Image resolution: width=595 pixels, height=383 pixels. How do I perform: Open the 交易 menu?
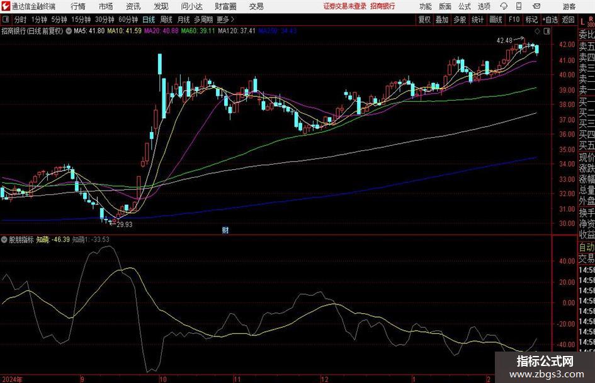tap(256, 6)
